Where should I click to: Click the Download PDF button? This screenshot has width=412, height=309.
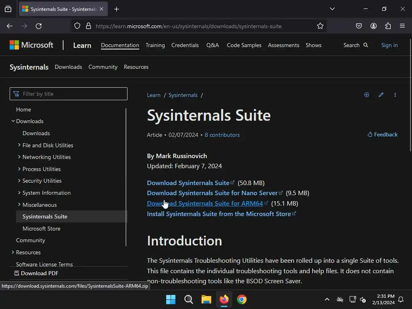point(37,273)
